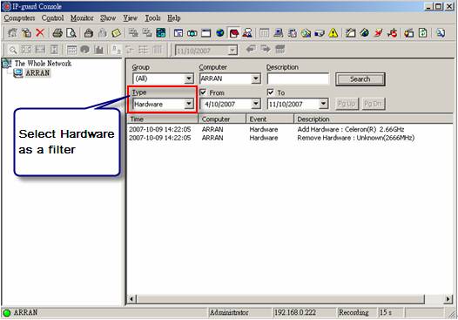This screenshot has width=458, height=320.
Task: Click the Pg Dn button
Action: (373, 104)
